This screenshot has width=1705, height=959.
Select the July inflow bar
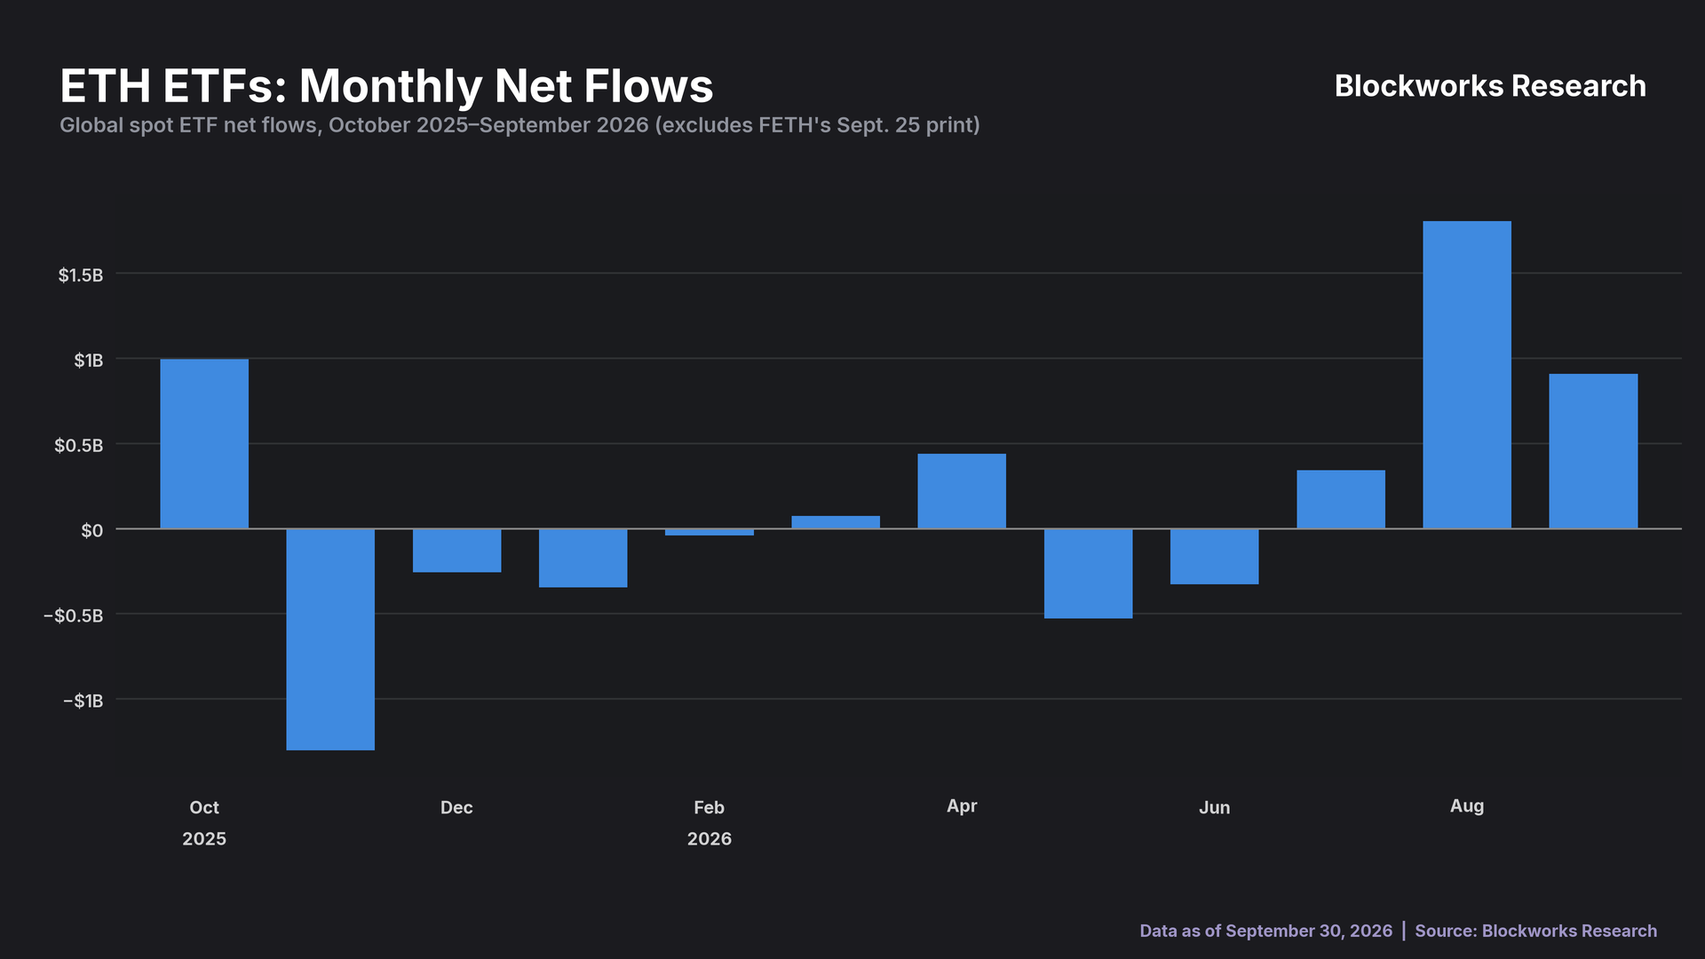(x=1341, y=499)
